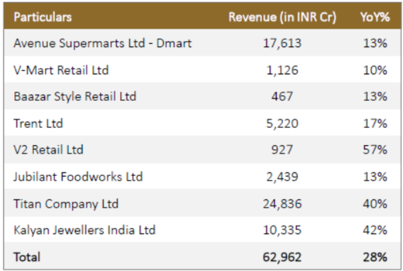The image size is (403, 271).
Task: Select the 62,962 total revenue value
Action: pos(282,257)
